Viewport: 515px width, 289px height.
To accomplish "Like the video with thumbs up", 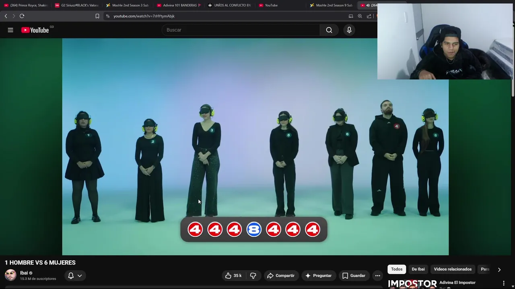I will coord(233,275).
